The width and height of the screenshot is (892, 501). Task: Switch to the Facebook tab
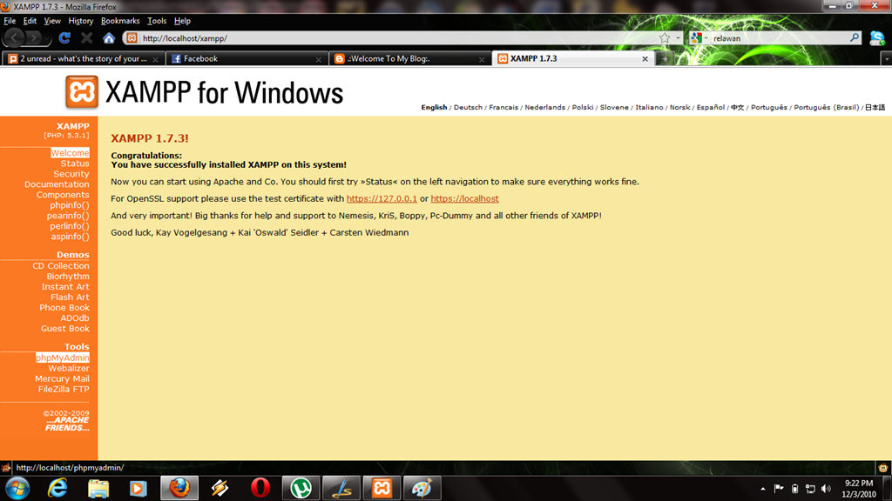point(246,58)
